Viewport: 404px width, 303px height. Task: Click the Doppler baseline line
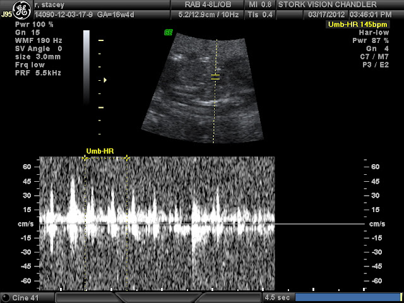(x=202, y=224)
